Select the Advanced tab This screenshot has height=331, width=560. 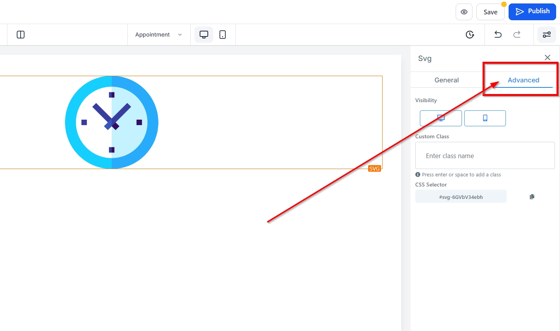pos(523,80)
